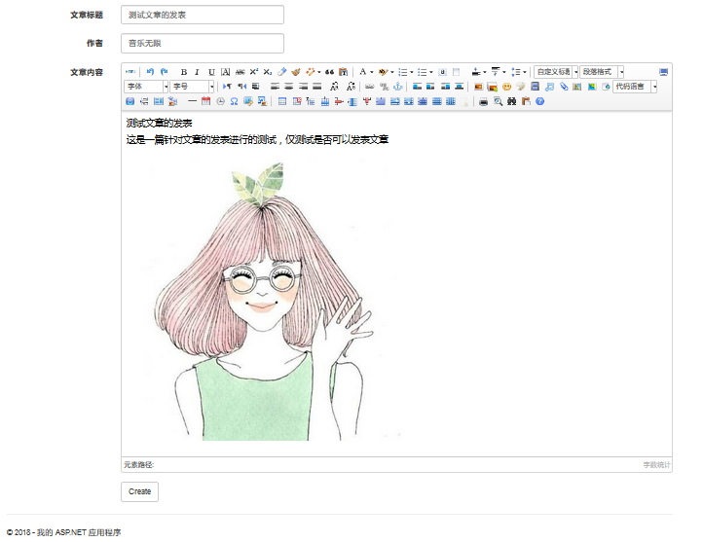Click the 字数统计 word count label
The width and height of the screenshot is (703, 542).
pos(656,465)
